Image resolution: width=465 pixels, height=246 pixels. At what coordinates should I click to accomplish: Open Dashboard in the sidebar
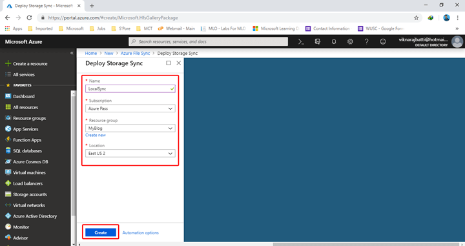pos(20,96)
